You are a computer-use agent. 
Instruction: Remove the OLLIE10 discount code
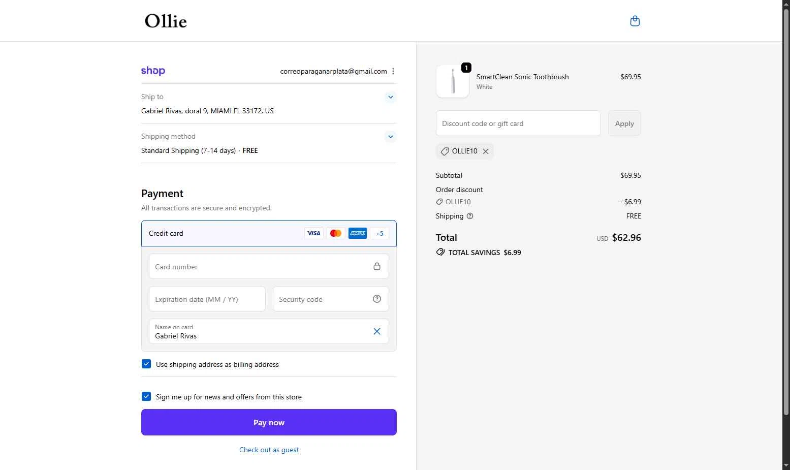486,151
